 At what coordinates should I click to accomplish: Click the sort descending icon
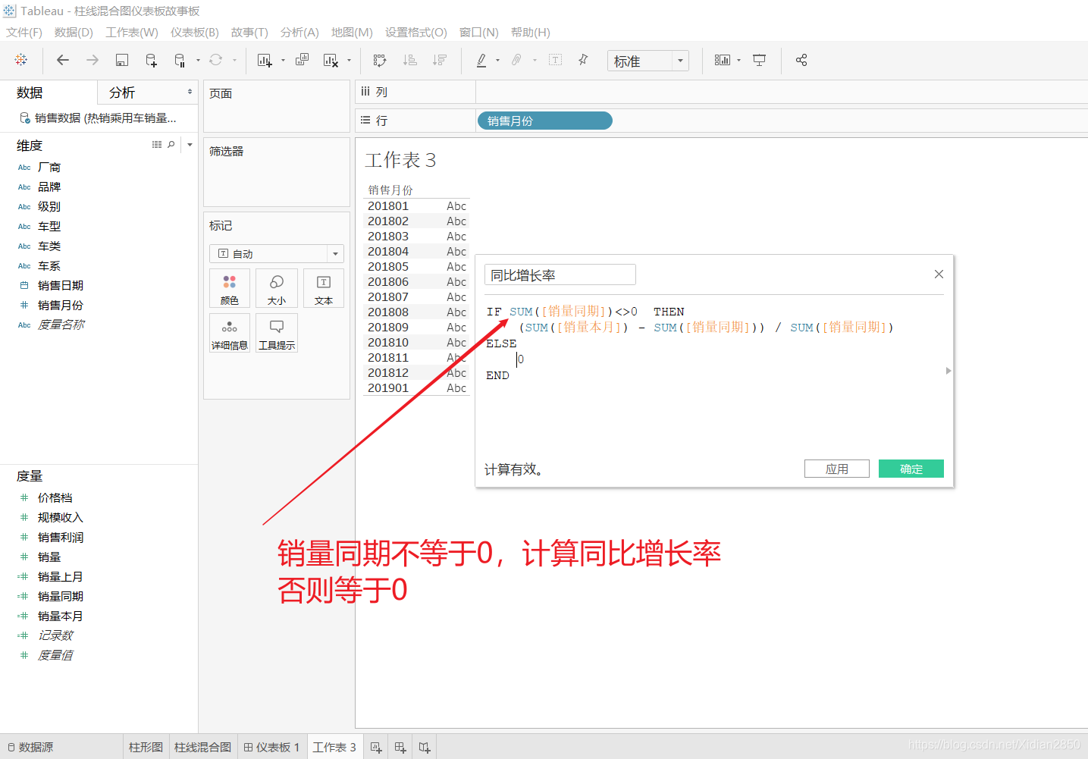439,60
